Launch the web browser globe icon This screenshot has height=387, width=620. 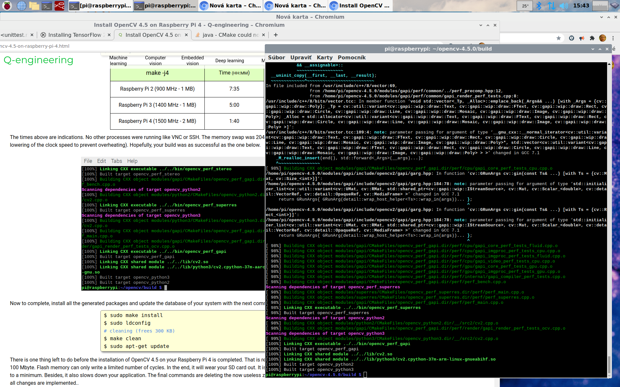[x=21, y=5]
